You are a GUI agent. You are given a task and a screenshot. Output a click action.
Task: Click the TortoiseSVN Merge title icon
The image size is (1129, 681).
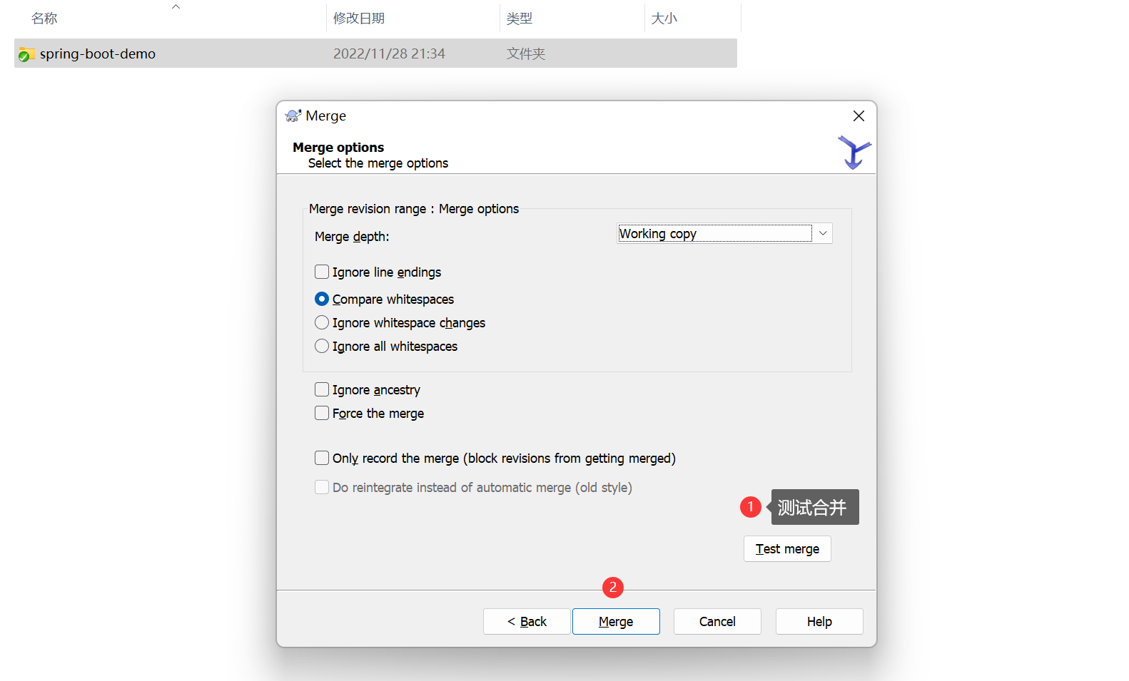tap(293, 116)
